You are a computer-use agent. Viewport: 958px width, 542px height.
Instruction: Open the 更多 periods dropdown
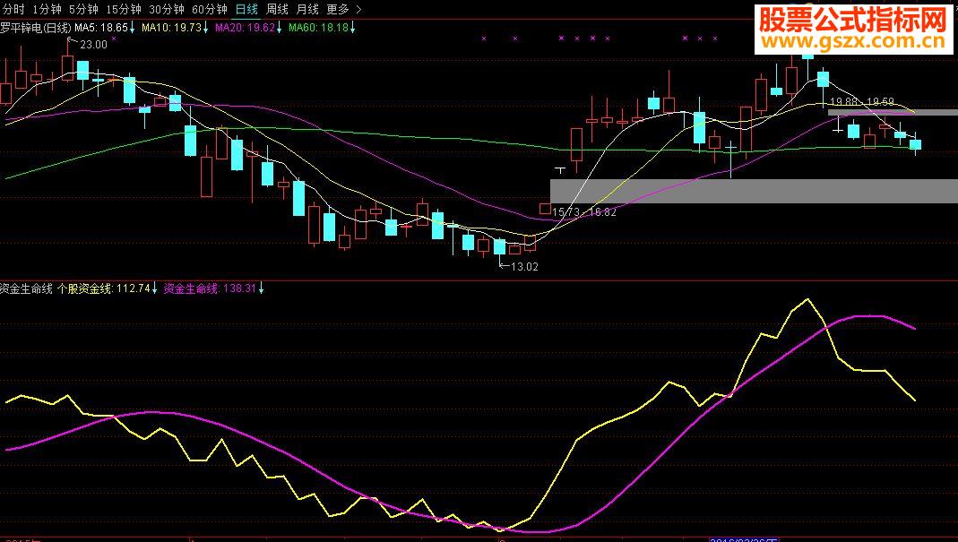[x=344, y=9]
